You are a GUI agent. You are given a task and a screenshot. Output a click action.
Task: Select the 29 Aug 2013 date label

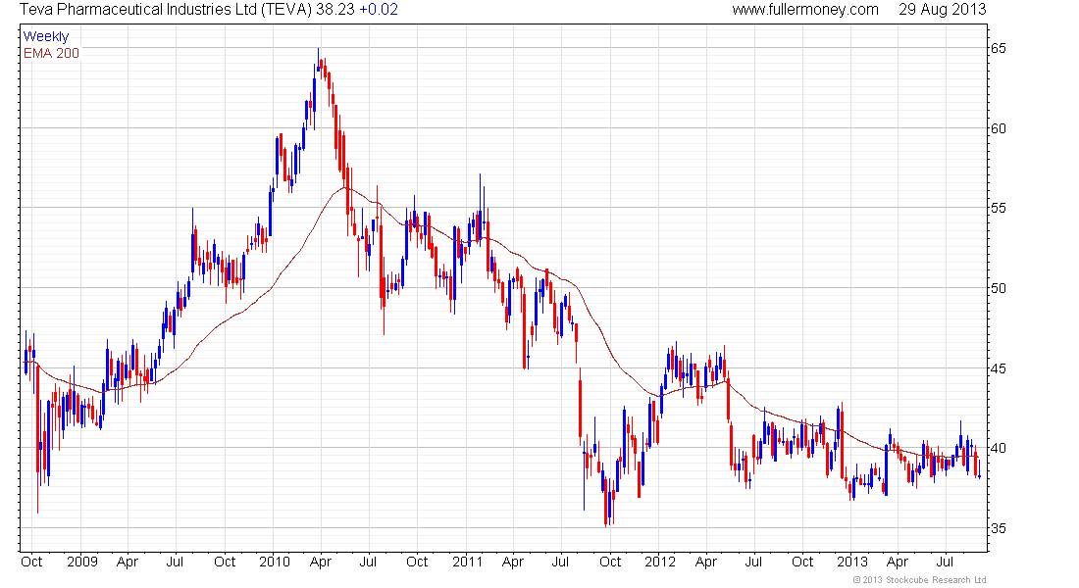pyautogui.click(x=942, y=10)
